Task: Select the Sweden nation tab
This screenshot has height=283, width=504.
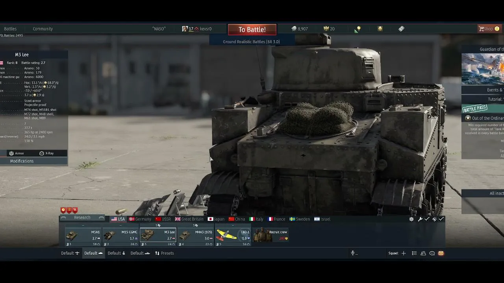Action: click(x=299, y=219)
